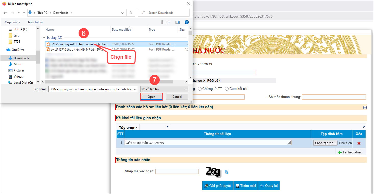Expand the overflow chevron at the table's right edge
Viewport: 374px width, 194px height.
[x=364, y=127]
